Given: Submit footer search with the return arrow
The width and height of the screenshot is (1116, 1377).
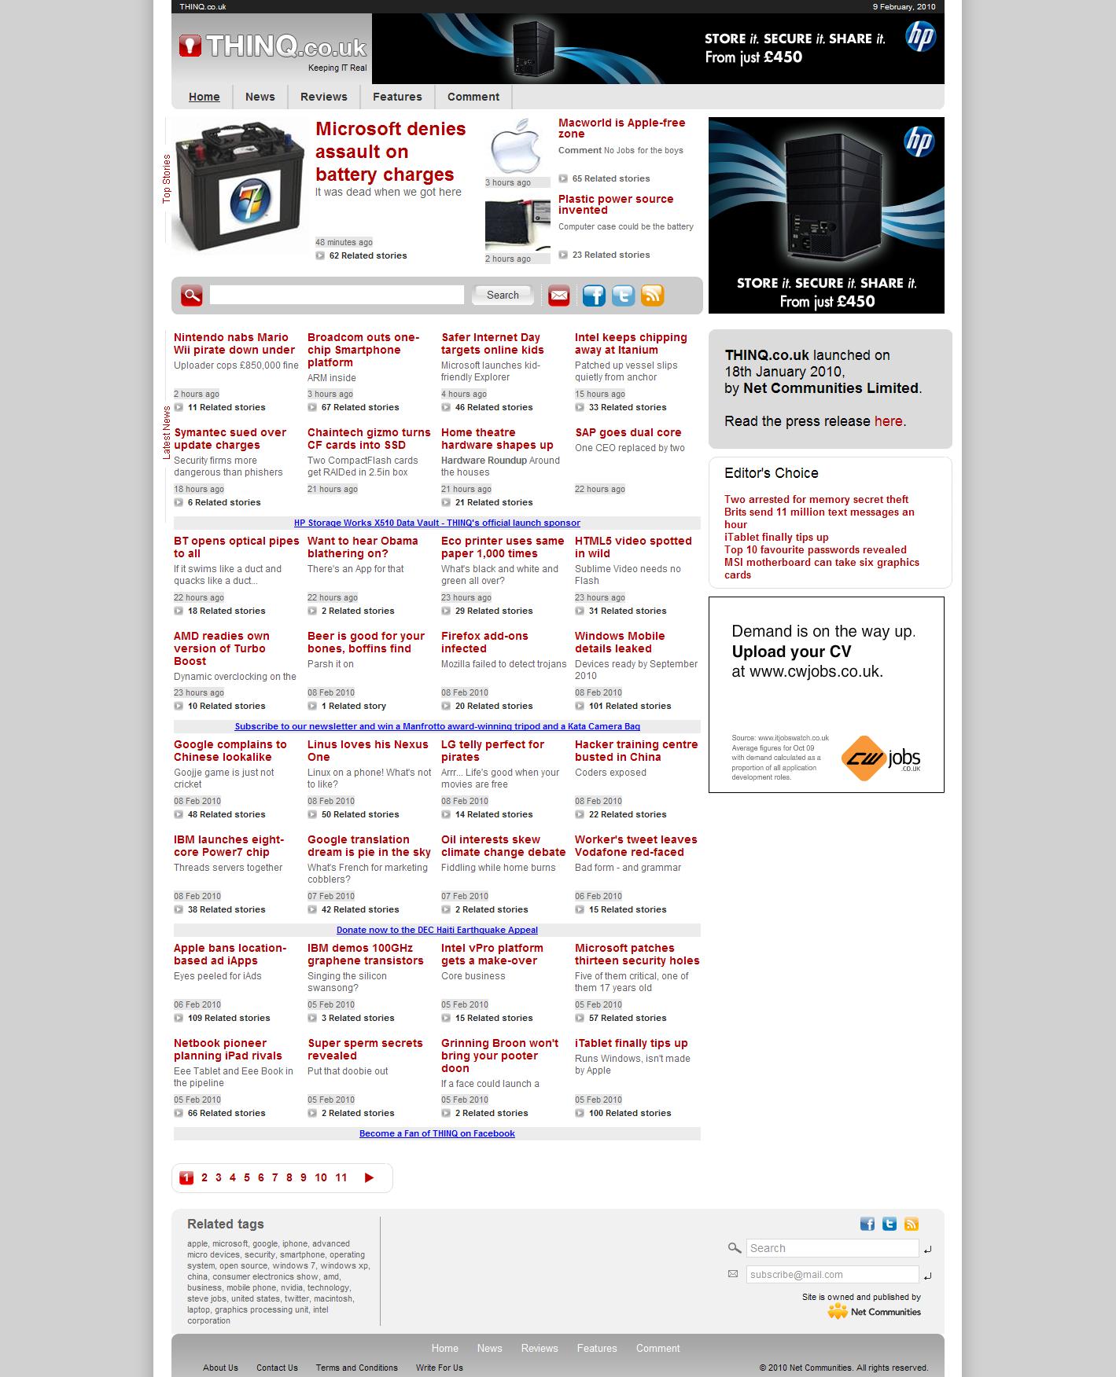Looking at the screenshot, I should 928,1250.
